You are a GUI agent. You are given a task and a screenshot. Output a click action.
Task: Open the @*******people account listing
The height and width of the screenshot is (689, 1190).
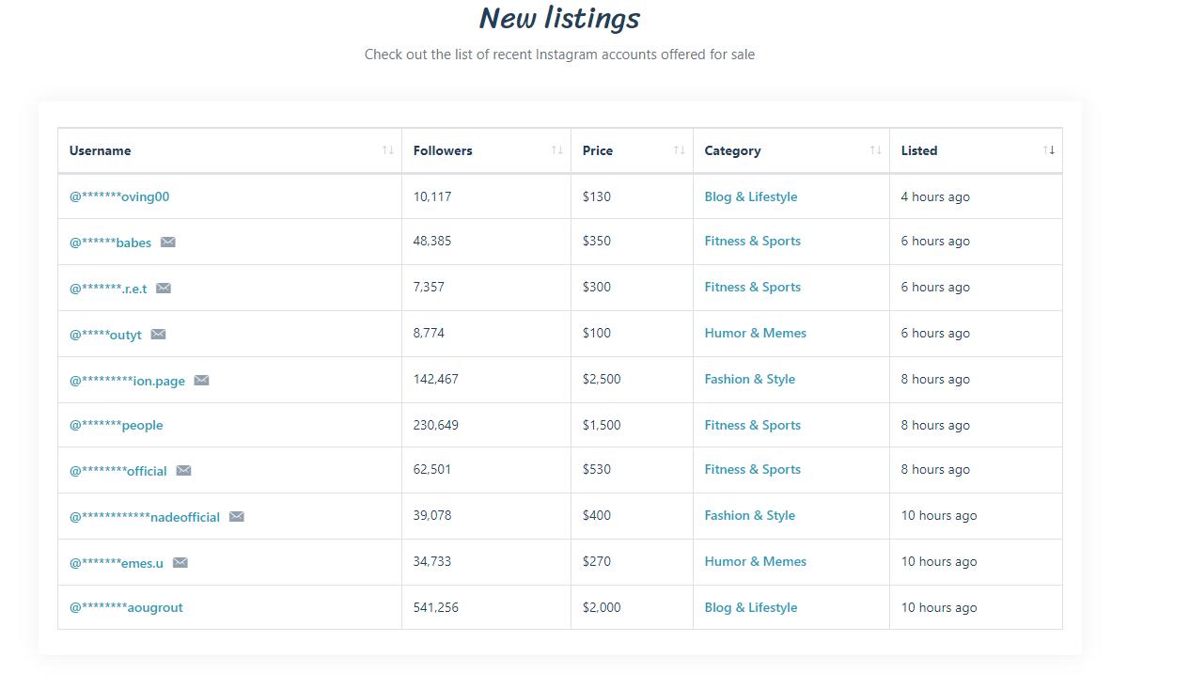click(x=117, y=425)
